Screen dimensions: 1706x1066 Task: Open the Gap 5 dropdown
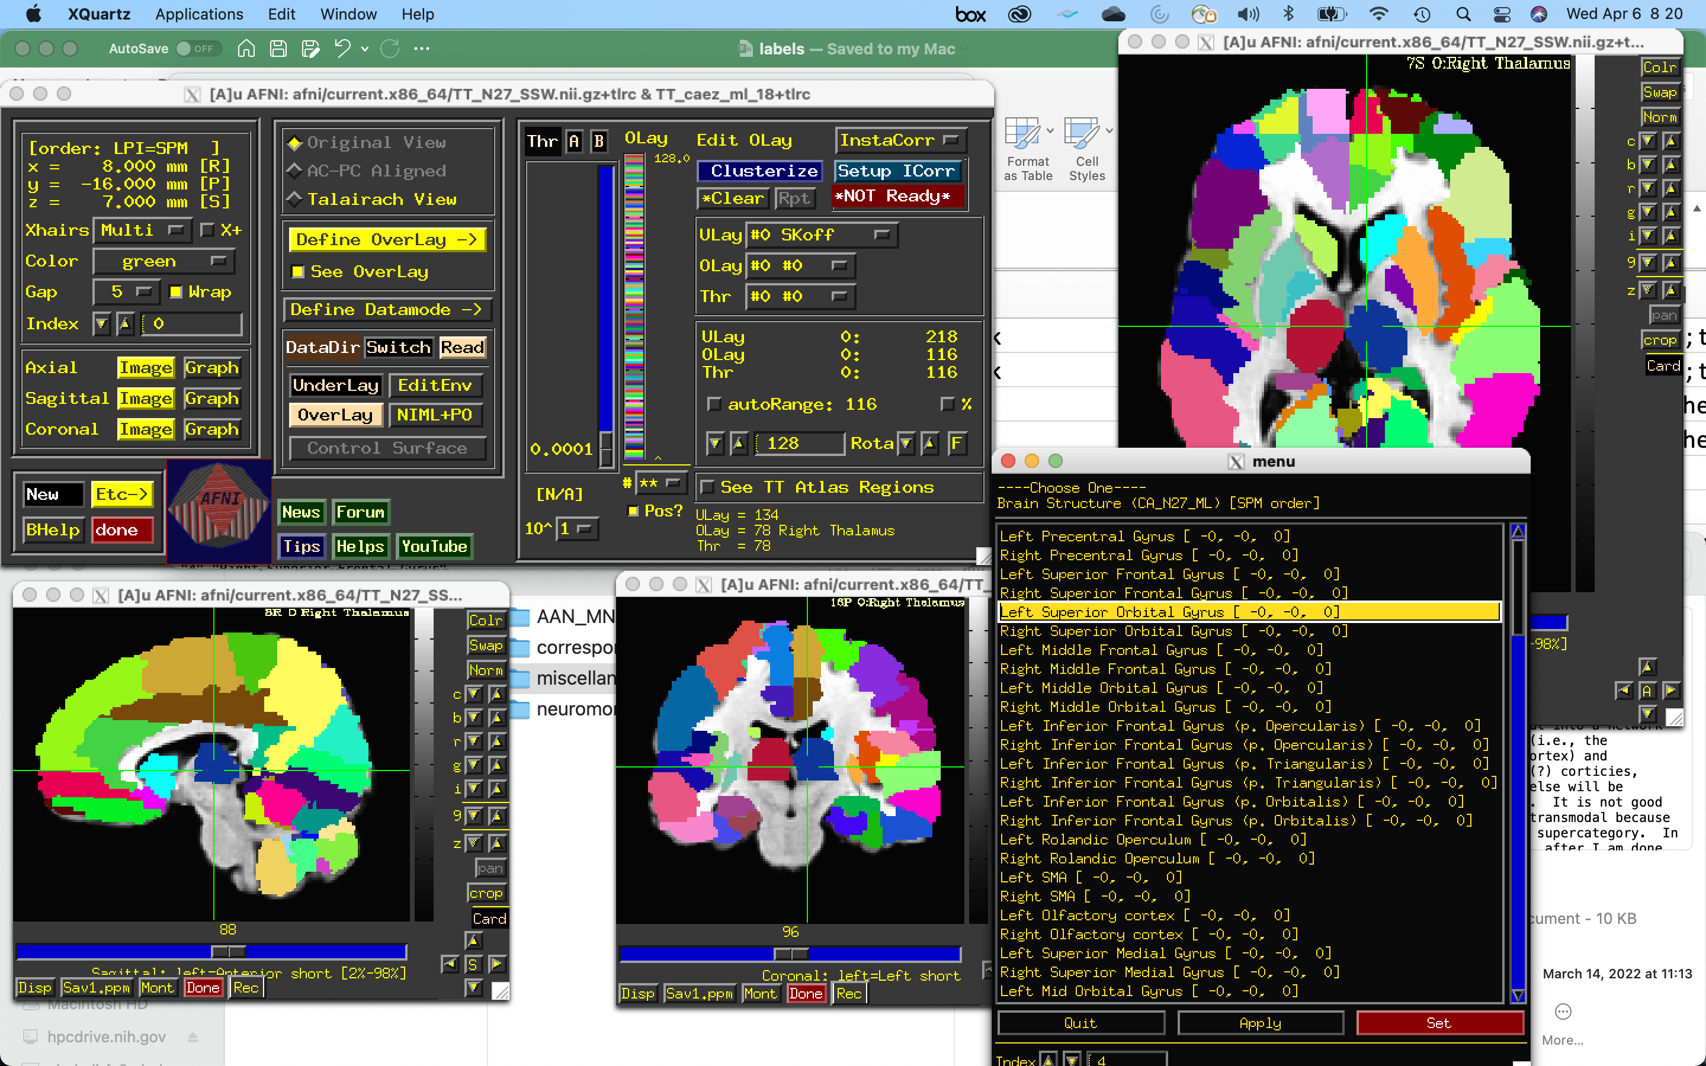tap(126, 292)
